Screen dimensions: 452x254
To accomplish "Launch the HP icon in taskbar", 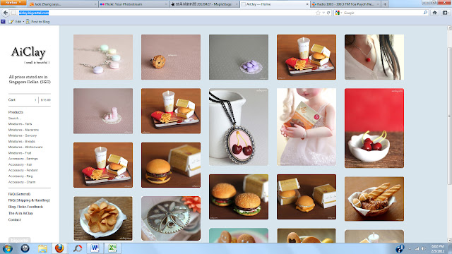I will tap(25, 248).
